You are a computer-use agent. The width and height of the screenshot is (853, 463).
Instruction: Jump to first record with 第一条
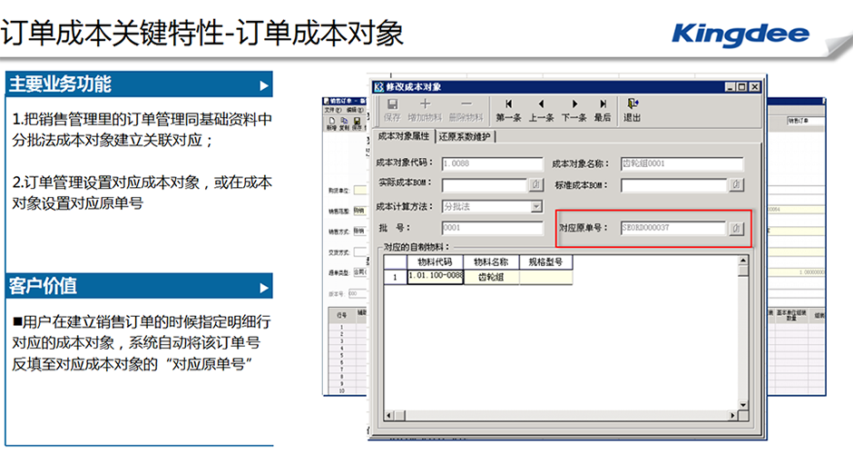(509, 110)
